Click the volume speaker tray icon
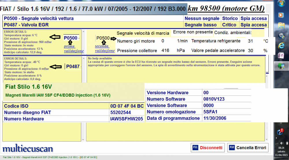 (x=281, y=143)
